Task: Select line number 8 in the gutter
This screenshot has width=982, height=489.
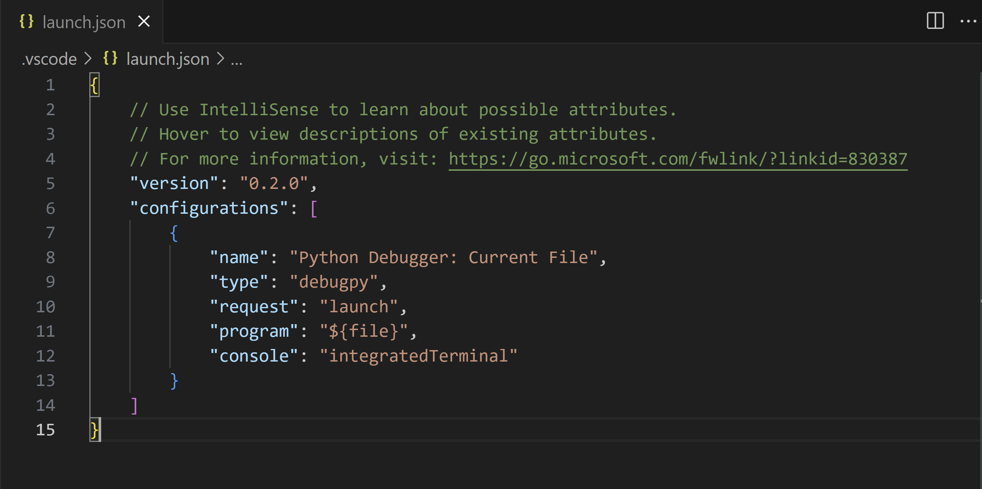Action: coord(50,257)
